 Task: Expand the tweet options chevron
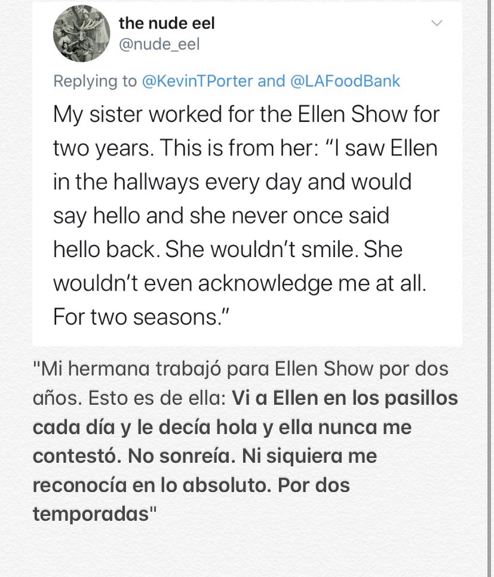437,23
